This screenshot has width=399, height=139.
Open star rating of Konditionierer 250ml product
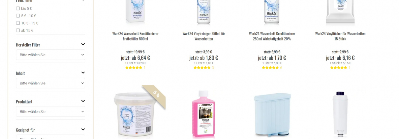[x=270, y=68]
